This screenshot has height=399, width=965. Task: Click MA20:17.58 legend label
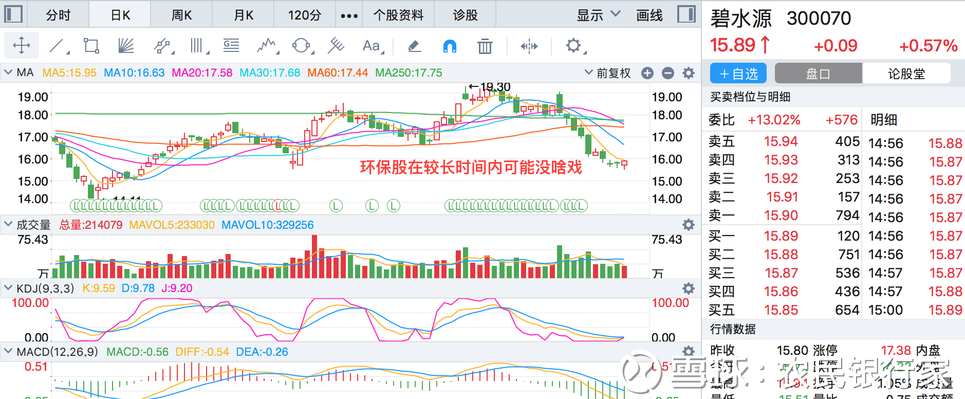click(202, 73)
